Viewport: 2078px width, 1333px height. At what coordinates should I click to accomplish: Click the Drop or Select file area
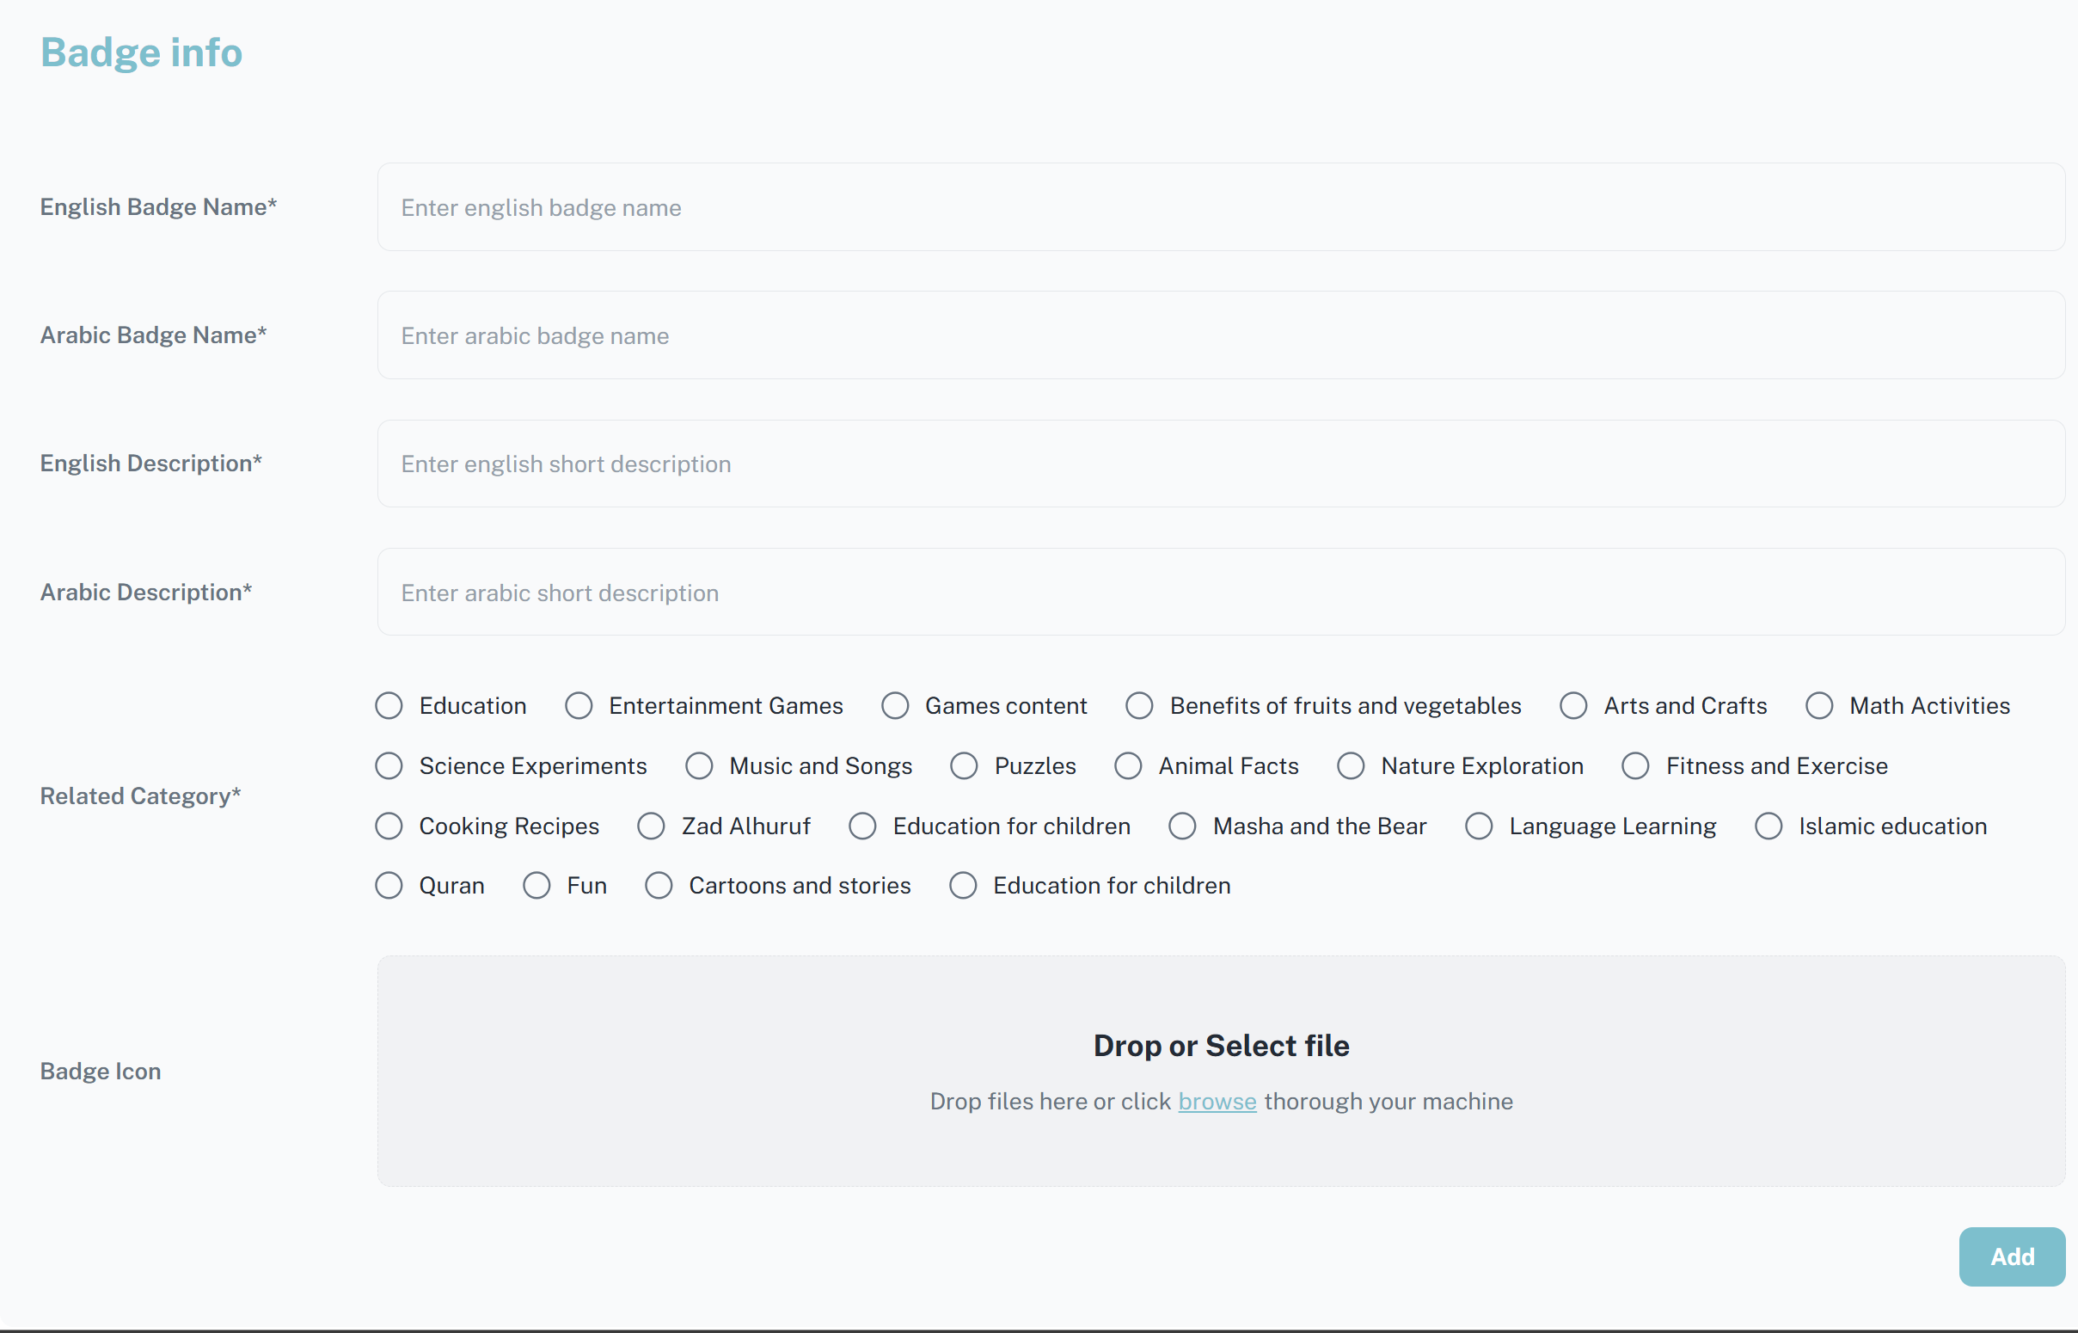click(x=1221, y=1047)
